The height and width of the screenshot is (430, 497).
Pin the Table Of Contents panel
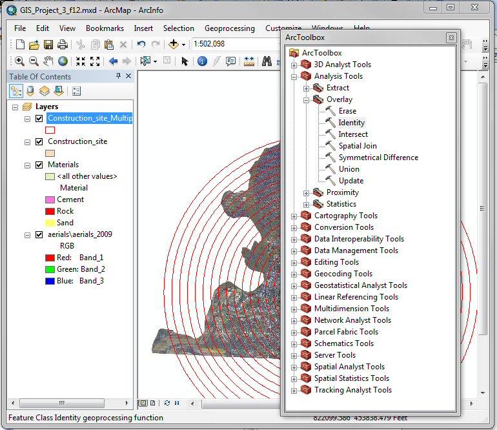(118, 76)
